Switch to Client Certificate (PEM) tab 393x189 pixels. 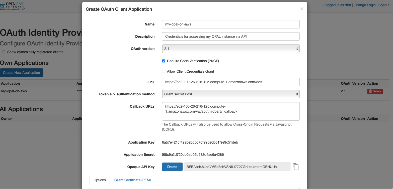132,180
